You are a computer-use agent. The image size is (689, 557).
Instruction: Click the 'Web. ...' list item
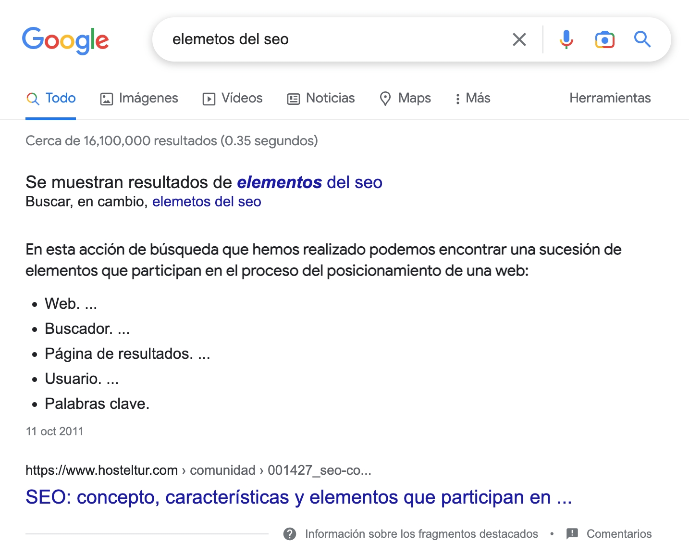pos(71,304)
